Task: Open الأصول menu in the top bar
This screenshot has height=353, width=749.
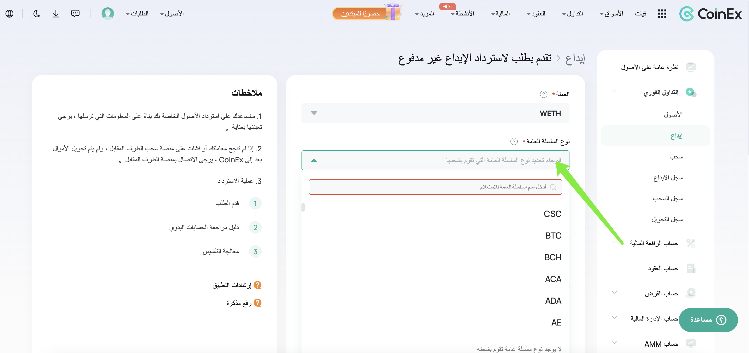Action: 172,14
